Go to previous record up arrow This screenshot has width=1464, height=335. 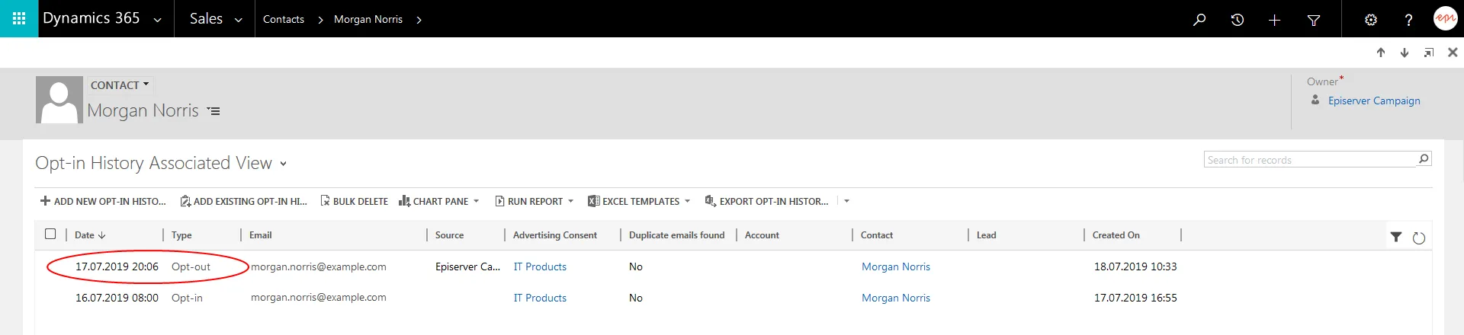coord(1381,53)
